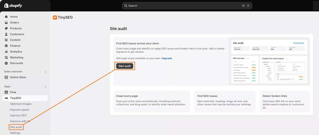Click the TinySEO sidebar app icon
Screen dimensions: 319x135
click(6, 98)
